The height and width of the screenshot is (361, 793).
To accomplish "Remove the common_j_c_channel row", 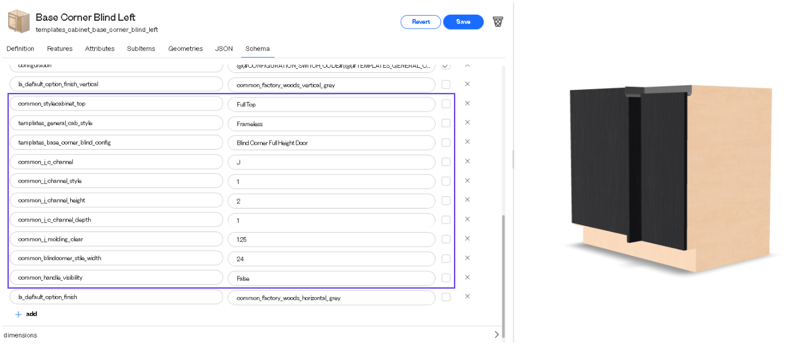I will pos(467,161).
